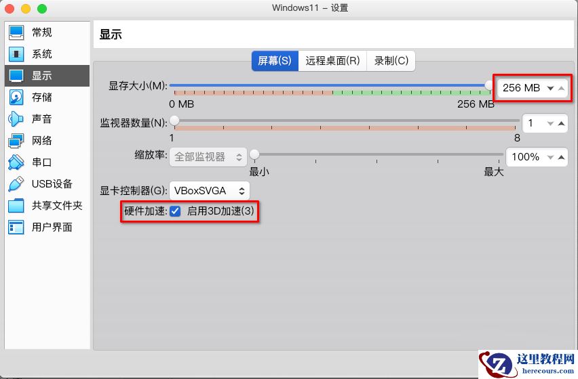Screen dimensions: 578x379
Task: Select the 共享文件夹 folder icon
Action: [16, 206]
